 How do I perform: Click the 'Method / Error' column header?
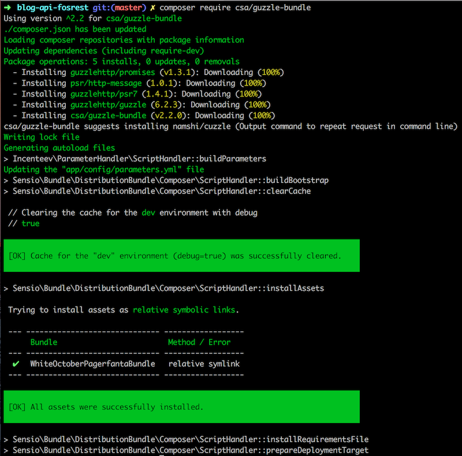click(199, 342)
